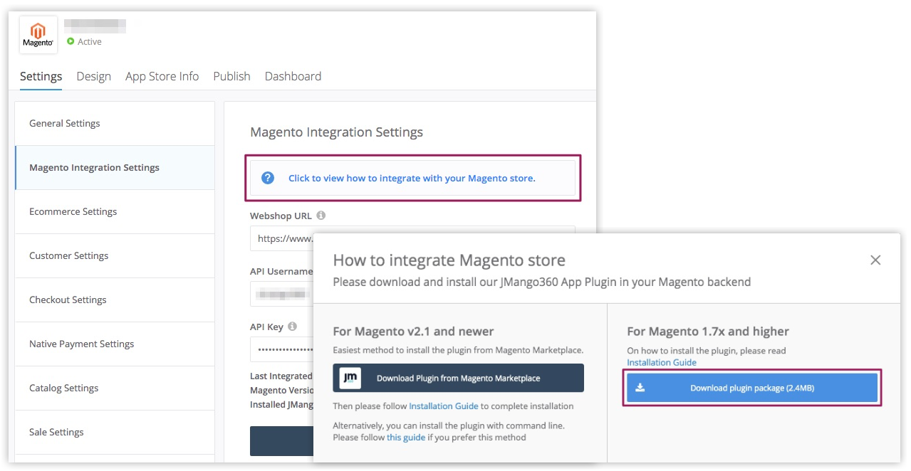
Task: Click the Webshop URL input field
Action: point(412,238)
